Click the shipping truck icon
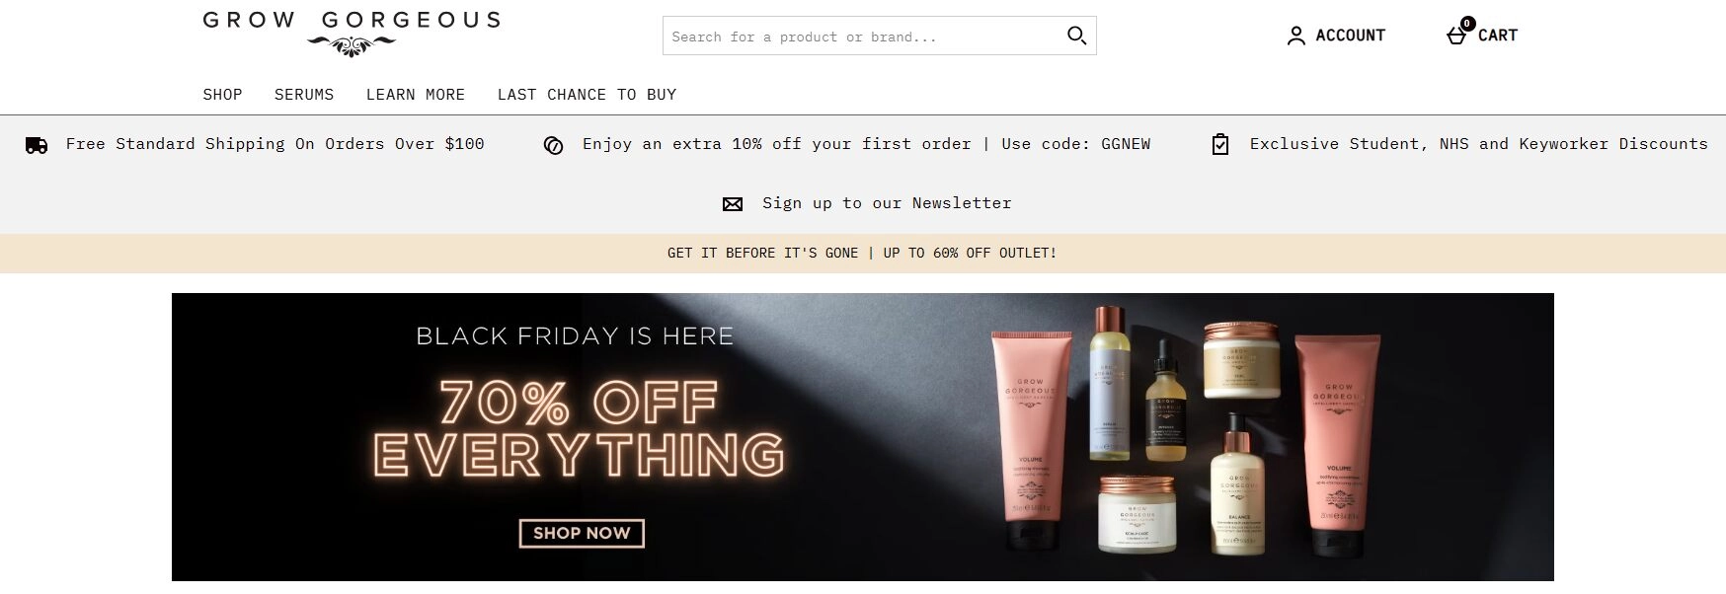This screenshot has height=594, width=1726. point(37,145)
